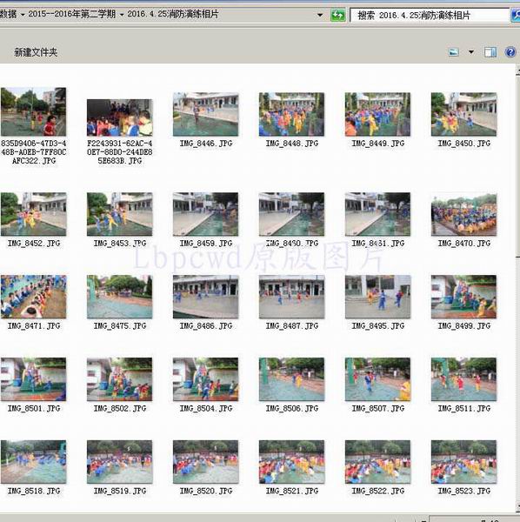This screenshot has height=522, width=520.
Task: Expand the arrow after 2015--2016年第二学期 breadcrumb
Action: click(122, 15)
